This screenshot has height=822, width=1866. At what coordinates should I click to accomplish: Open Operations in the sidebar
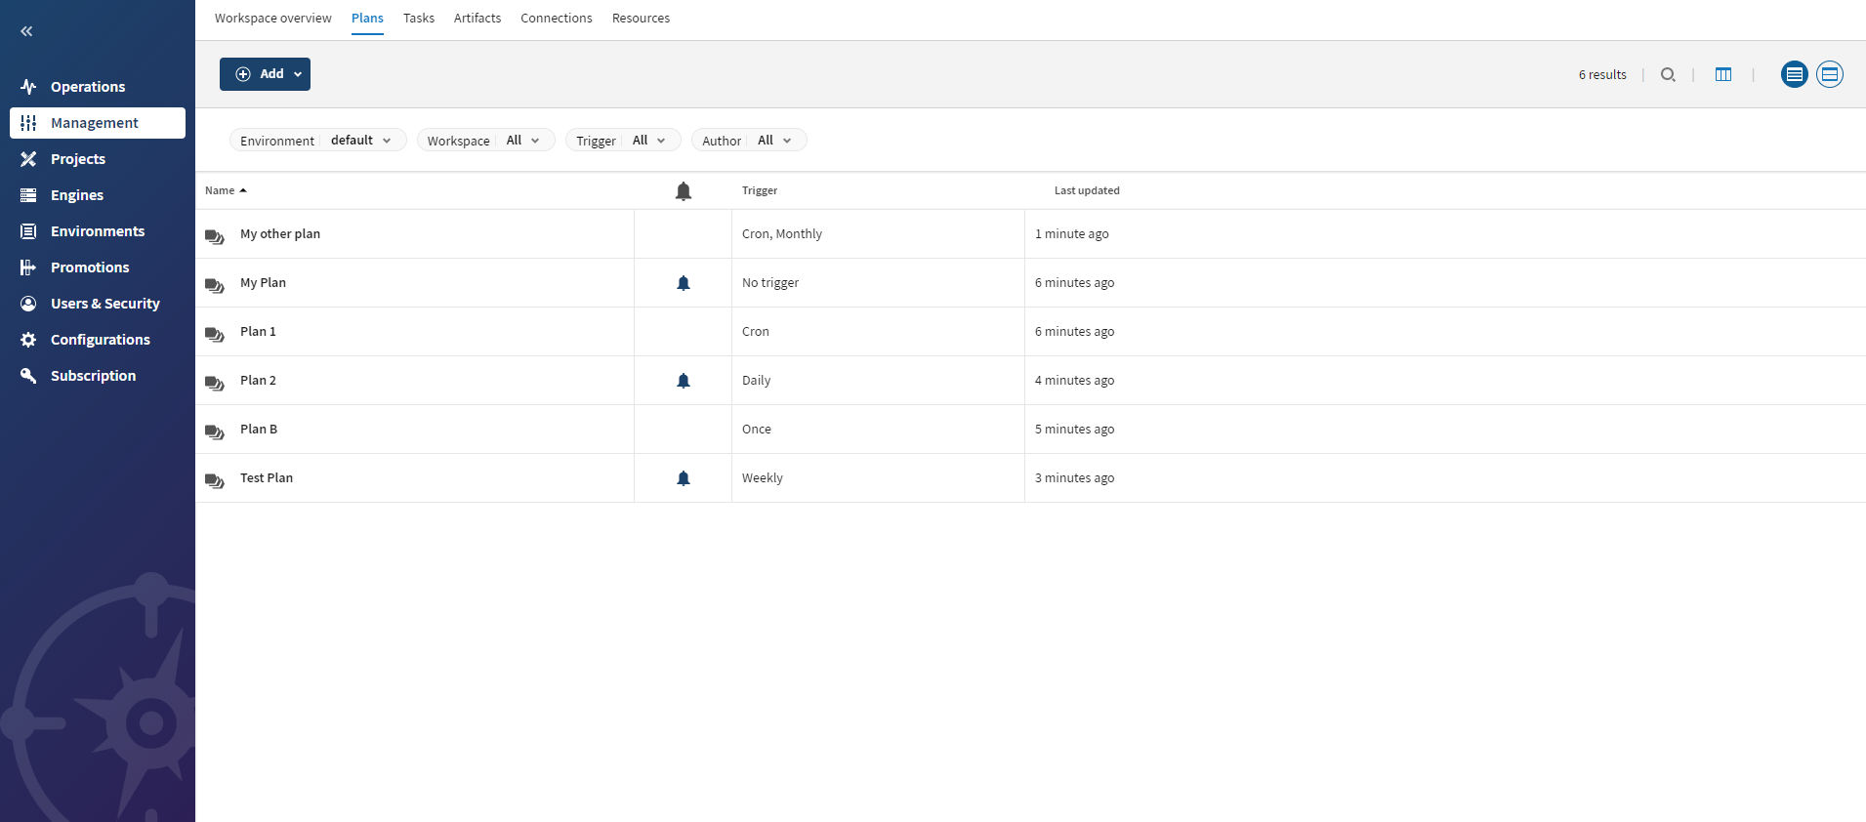tap(98, 87)
